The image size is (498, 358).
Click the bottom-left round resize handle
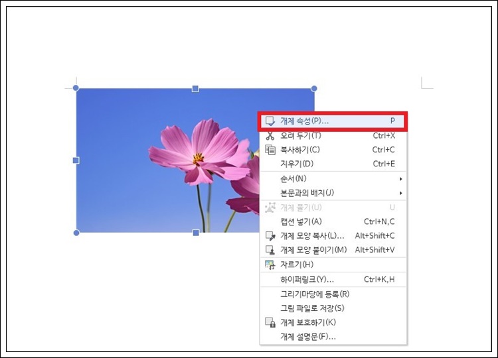tap(76, 233)
